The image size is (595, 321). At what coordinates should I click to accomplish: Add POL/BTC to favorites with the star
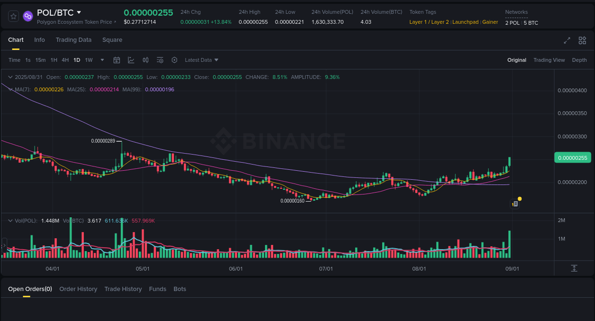tap(14, 16)
